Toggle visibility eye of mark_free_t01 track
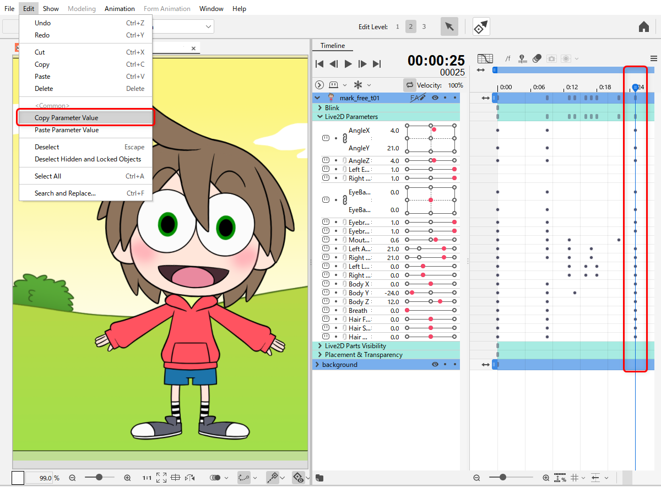Viewport: 661px width, 487px height. pos(435,98)
